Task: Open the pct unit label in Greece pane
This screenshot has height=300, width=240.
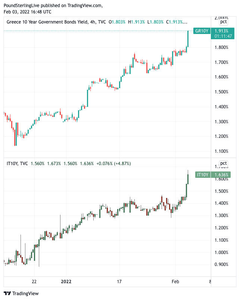Action: (x=223, y=22)
